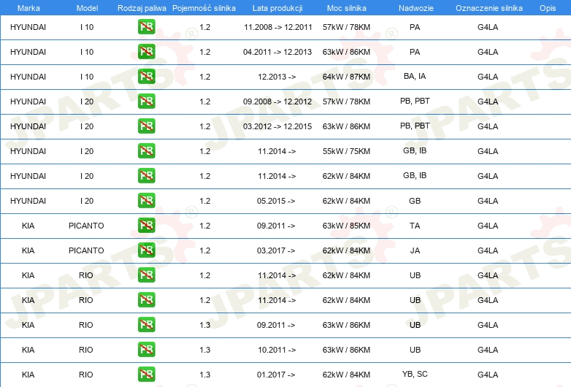Click fuel icon in Rio 10.2011 row
This screenshot has width=571, height=387.
[x=146, y=350]
